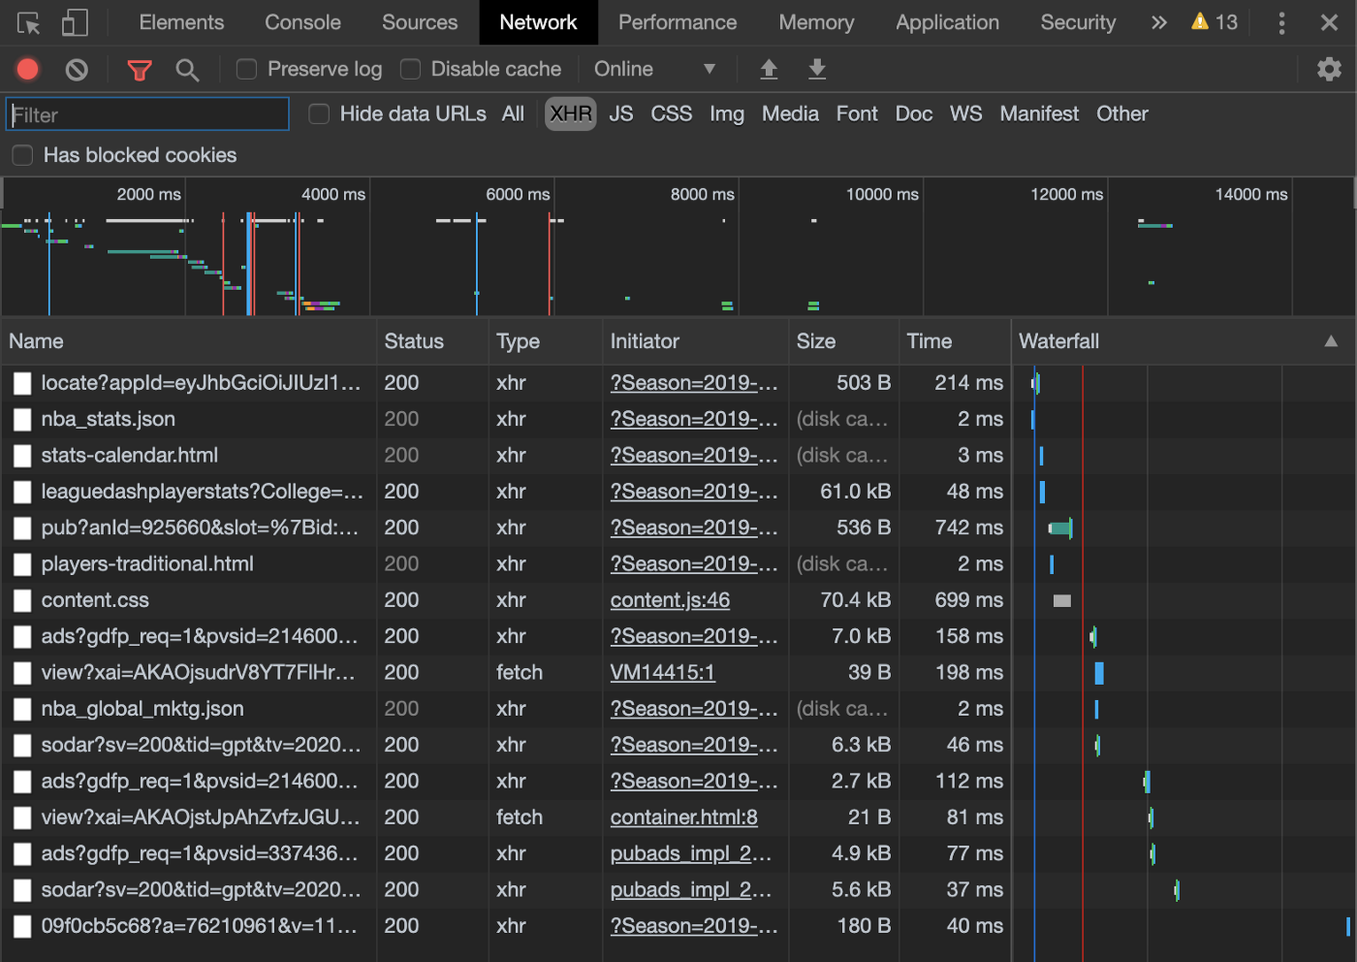Viewport: 1357px width, 962px height.
Task: Export HAR file with download arrow
Action: click(x=817, y=69)
